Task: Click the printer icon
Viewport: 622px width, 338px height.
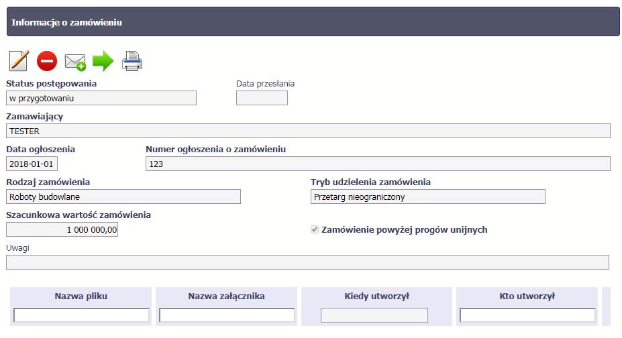Action: pyautogui.click(x=132, y=62)
